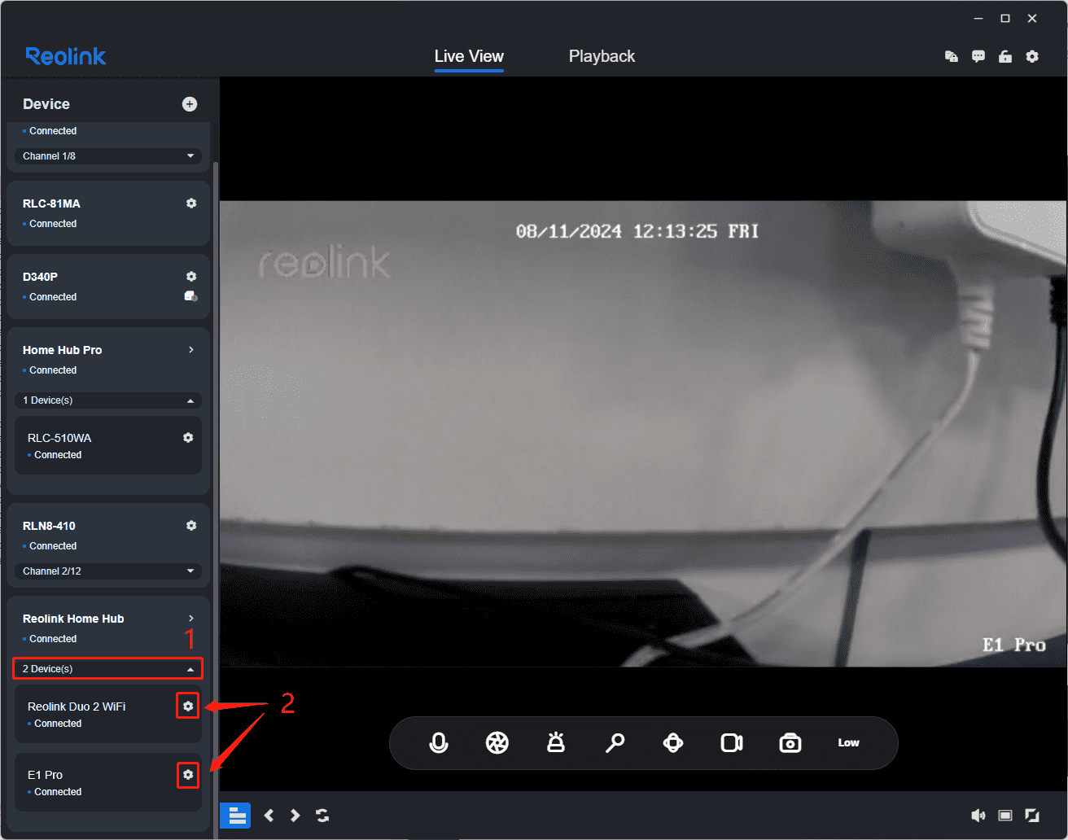Change the screen layout icon

coord(1005,815)
